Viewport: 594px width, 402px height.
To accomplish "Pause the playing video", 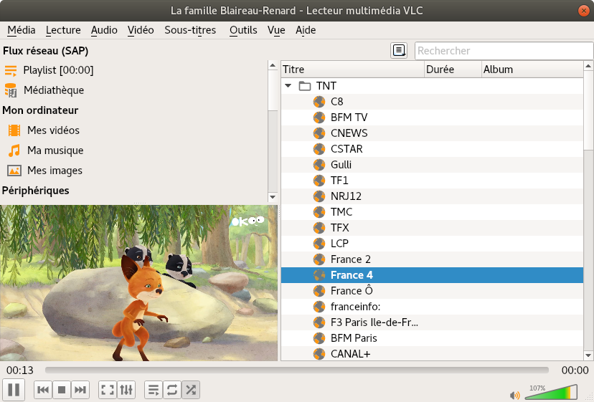I will [x=14, y=390].
